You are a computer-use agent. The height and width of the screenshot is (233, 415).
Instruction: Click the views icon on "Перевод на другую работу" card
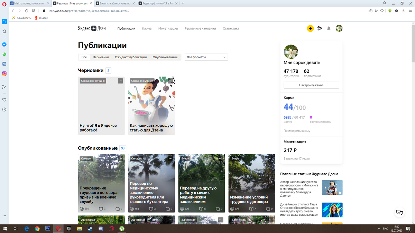click(182, 209)
